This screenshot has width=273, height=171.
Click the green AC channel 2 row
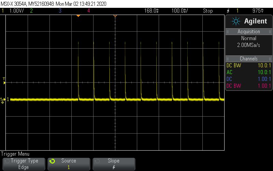(249, 72)
